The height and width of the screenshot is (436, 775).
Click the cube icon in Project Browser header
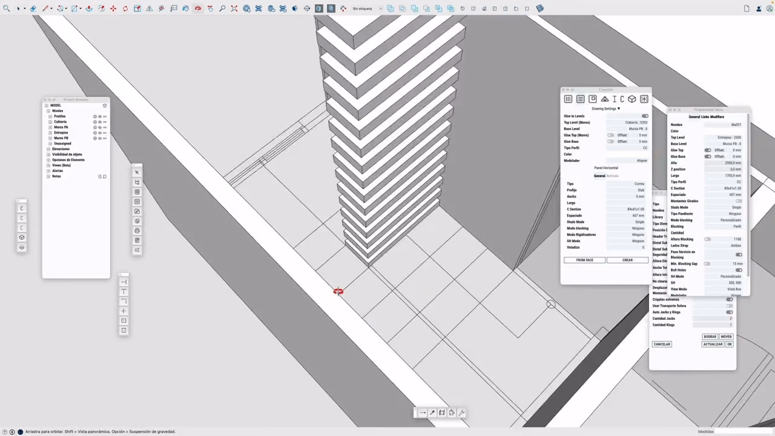(105, 105)
